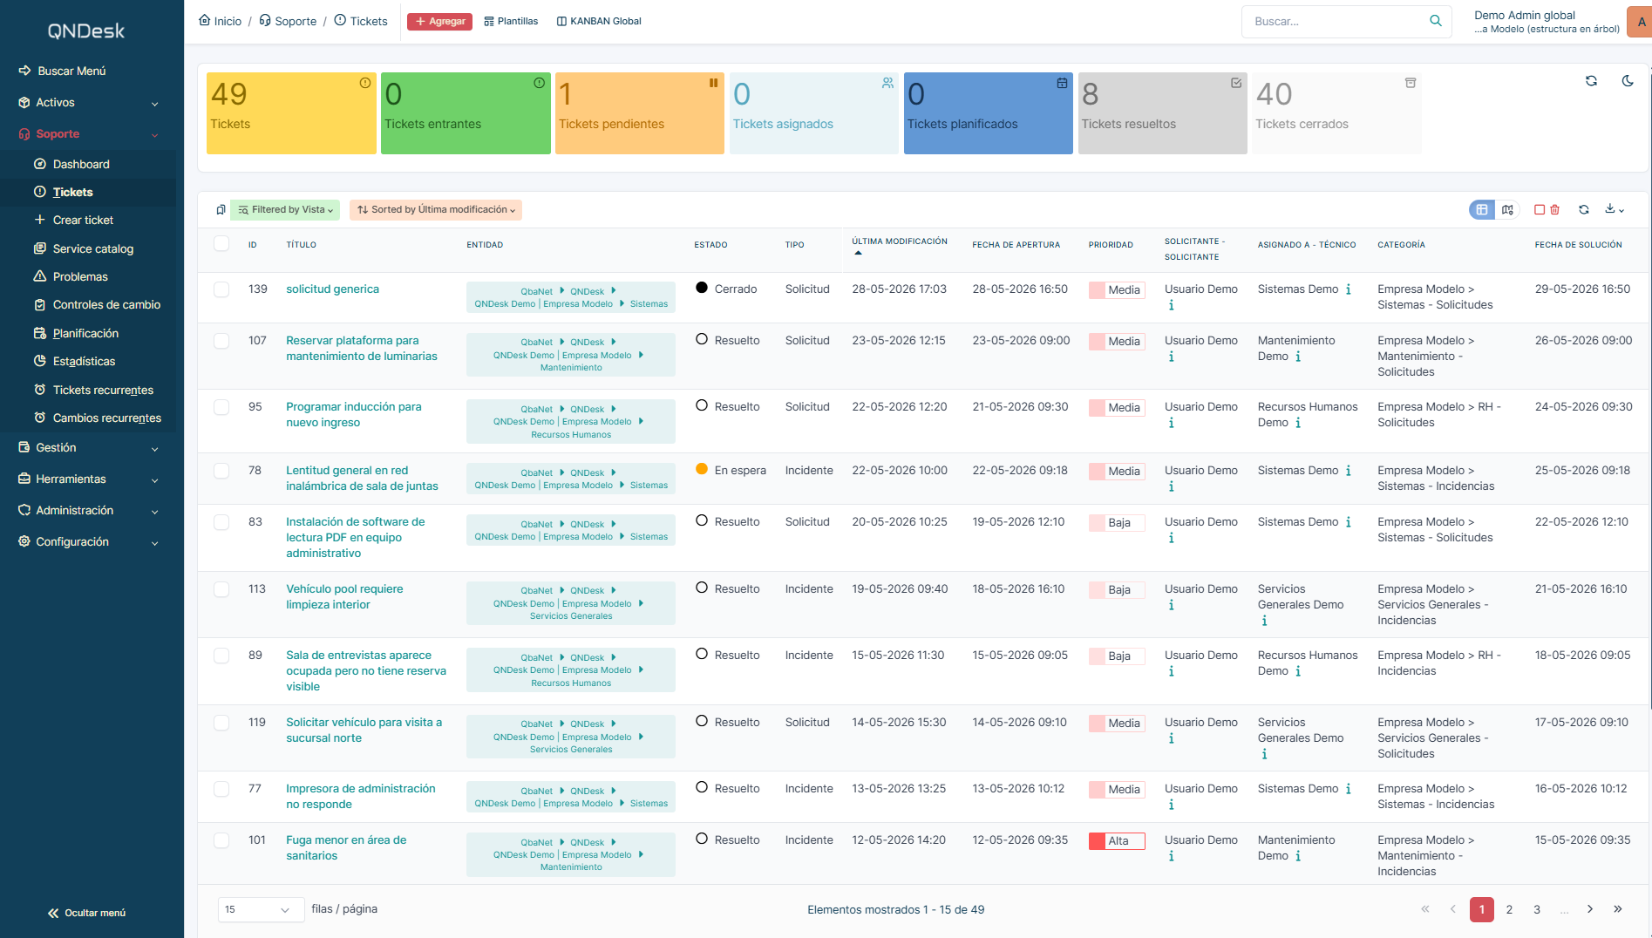The width and height of the screenshot is (1652, 938).
Task: Click into the Buscar search field
Action: coord(1336,22)
